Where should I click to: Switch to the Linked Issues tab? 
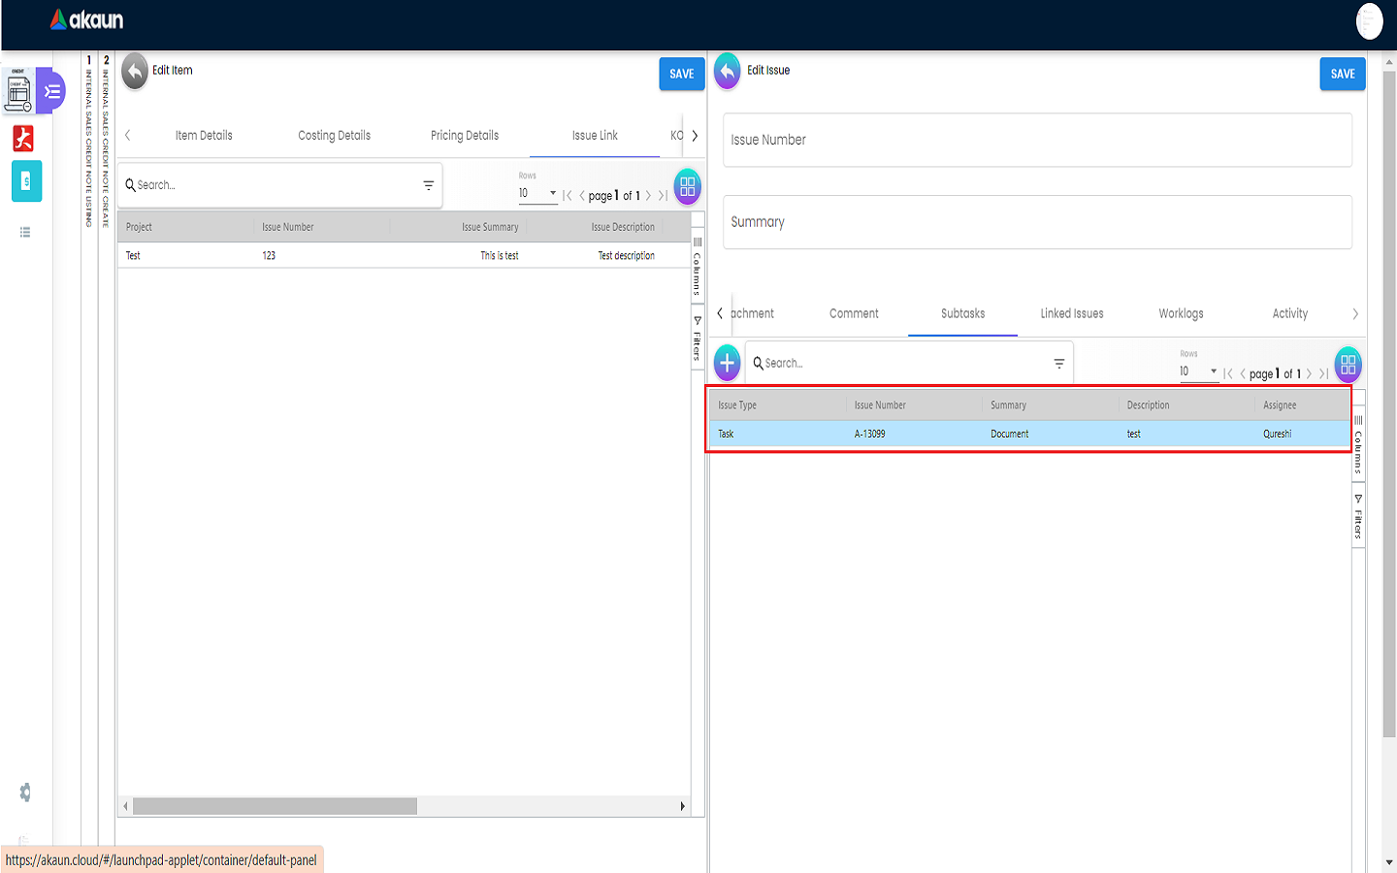click(x=1071, y=313)
